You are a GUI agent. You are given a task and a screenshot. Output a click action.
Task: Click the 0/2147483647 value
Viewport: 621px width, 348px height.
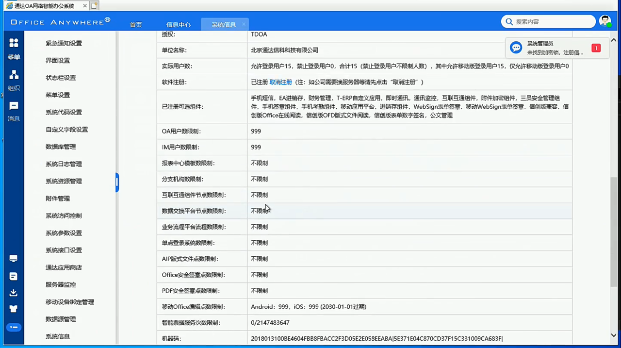(x=270, y=323)
